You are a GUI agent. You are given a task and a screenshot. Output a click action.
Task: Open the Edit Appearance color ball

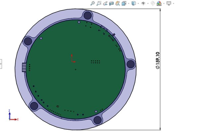[x=153, y=3]
